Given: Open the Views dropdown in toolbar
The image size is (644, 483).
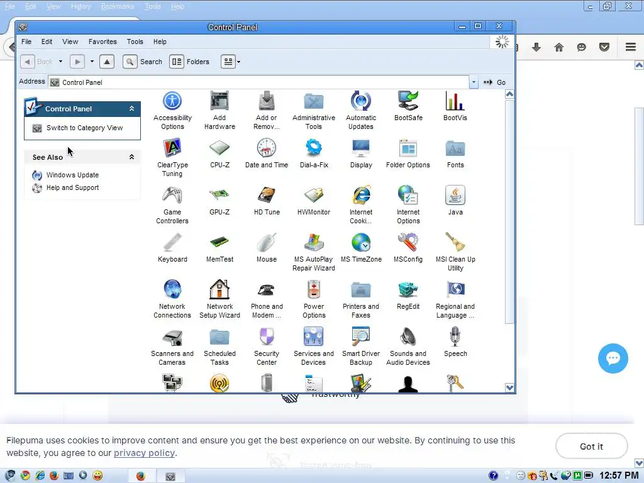Looking at the screenshot, I should [x=238, y=62].
